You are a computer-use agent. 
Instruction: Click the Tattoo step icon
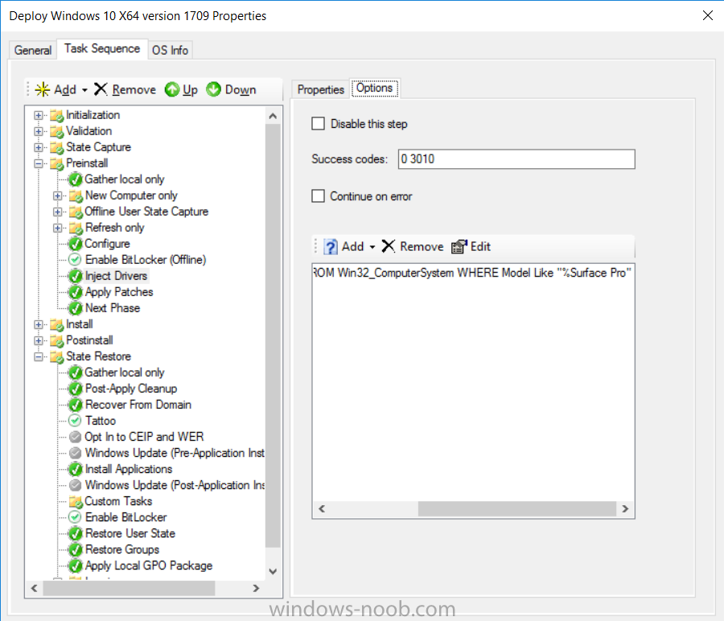pyautogui.click(x=75, y=421)
